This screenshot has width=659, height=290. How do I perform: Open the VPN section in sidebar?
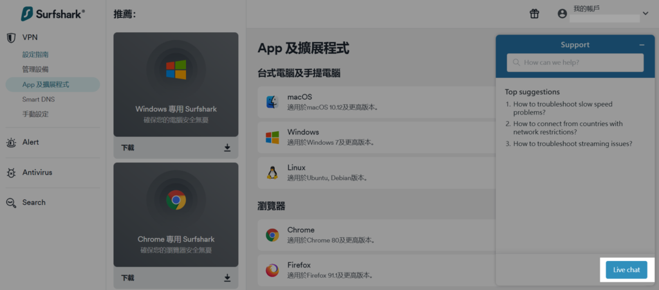click(30, 37)
